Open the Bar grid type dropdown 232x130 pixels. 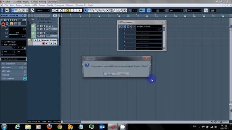(x=176, y=10)
